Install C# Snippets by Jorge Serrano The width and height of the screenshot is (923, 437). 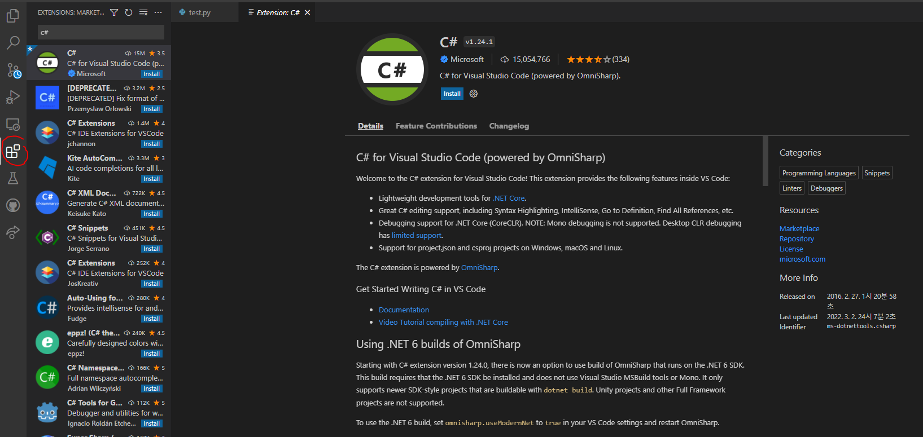click(151, 249)
